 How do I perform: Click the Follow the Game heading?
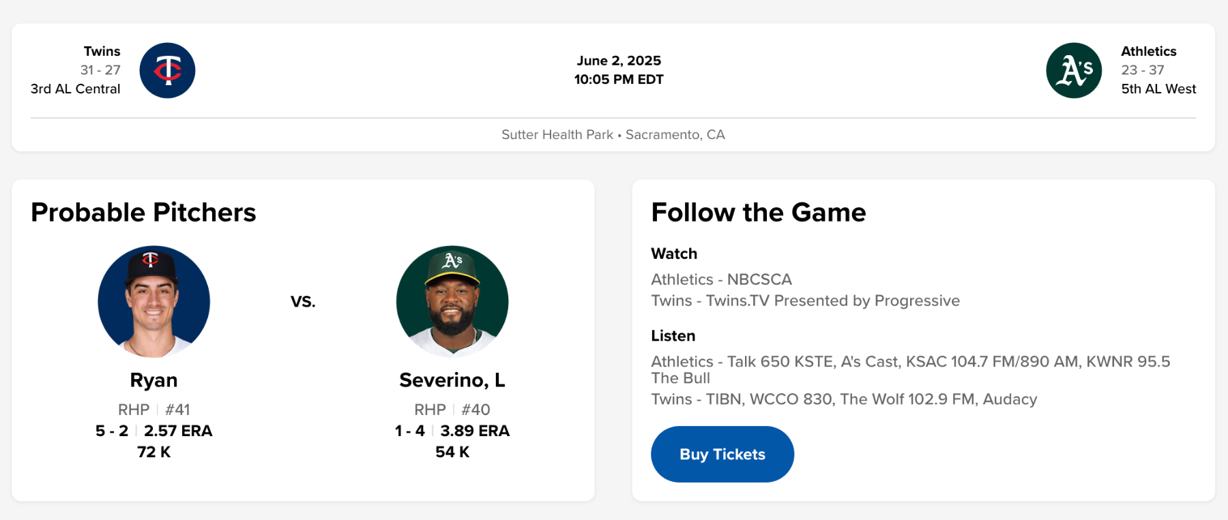(x=758, y=213)
